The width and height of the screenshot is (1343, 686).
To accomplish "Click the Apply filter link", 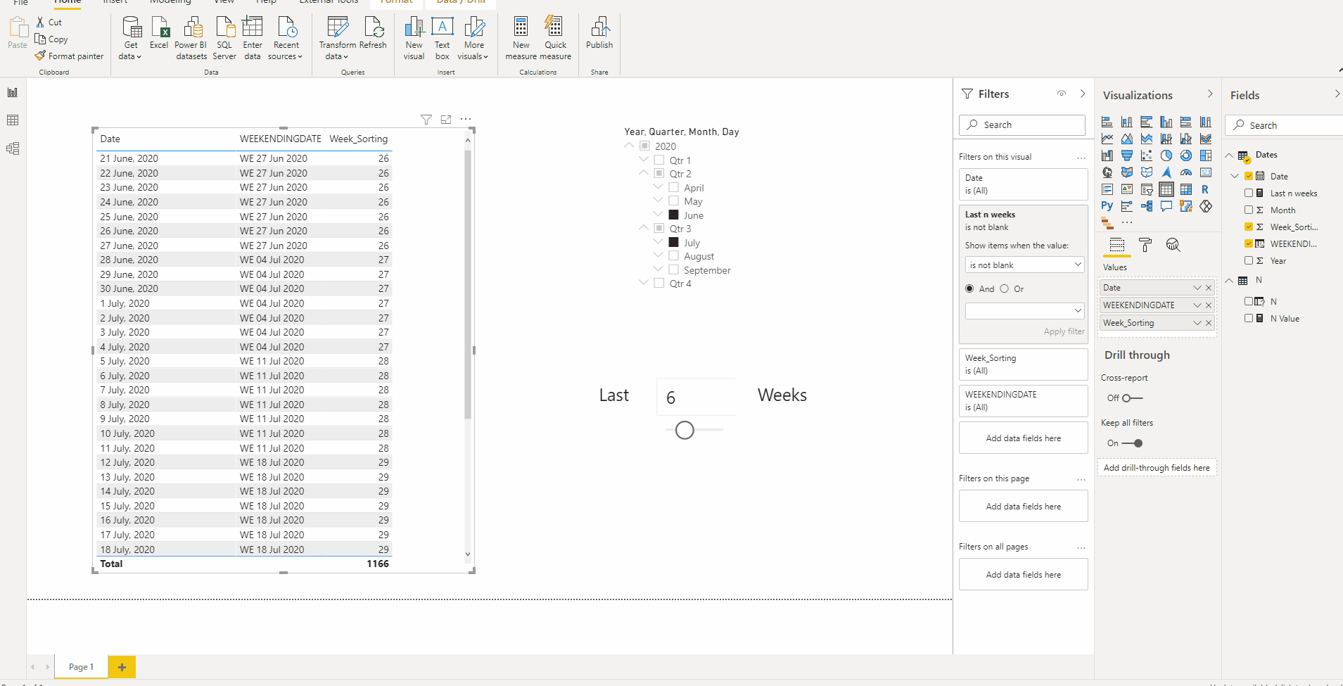I will (x=1064, y=331).
